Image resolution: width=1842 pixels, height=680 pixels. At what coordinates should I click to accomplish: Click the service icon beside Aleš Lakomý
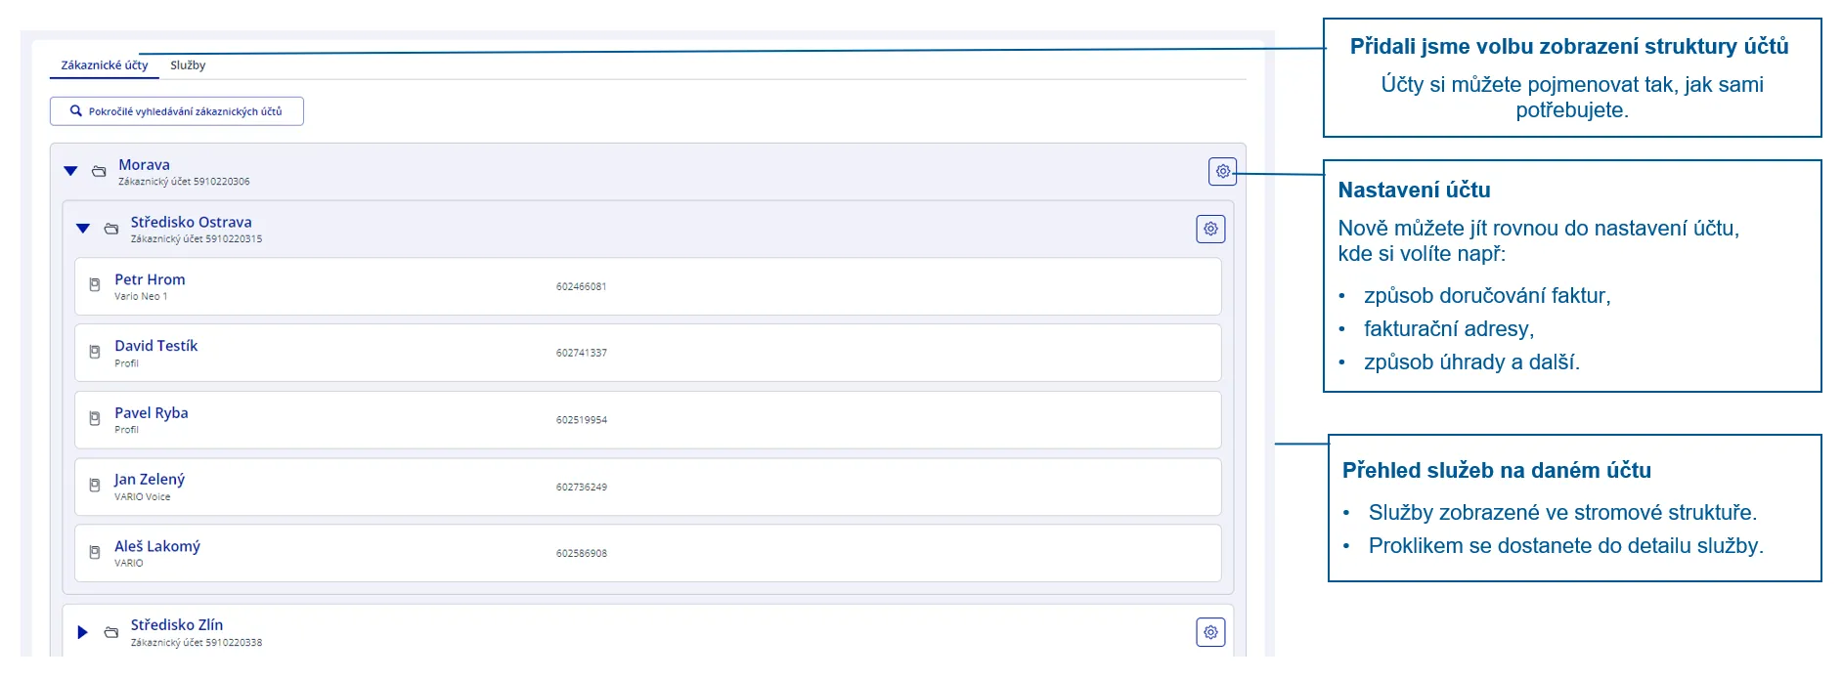pyautogui.click(x=95, y=552)
